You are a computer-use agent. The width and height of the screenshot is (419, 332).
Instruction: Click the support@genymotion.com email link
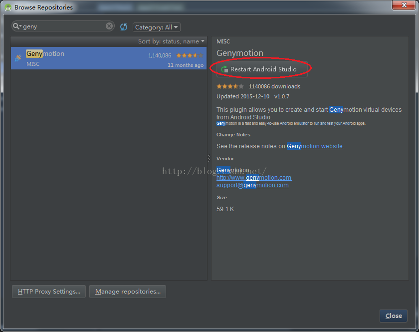click(252, 185)
